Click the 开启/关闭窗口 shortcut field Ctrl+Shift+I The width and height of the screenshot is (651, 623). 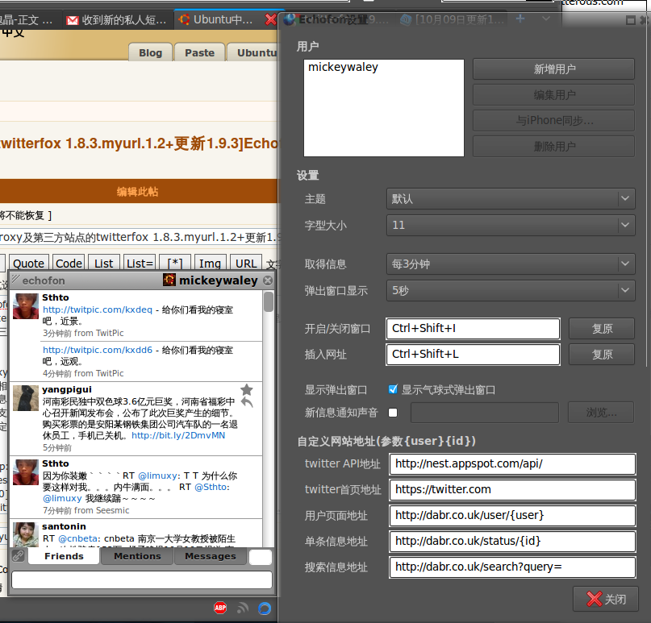tap(473, 329)
